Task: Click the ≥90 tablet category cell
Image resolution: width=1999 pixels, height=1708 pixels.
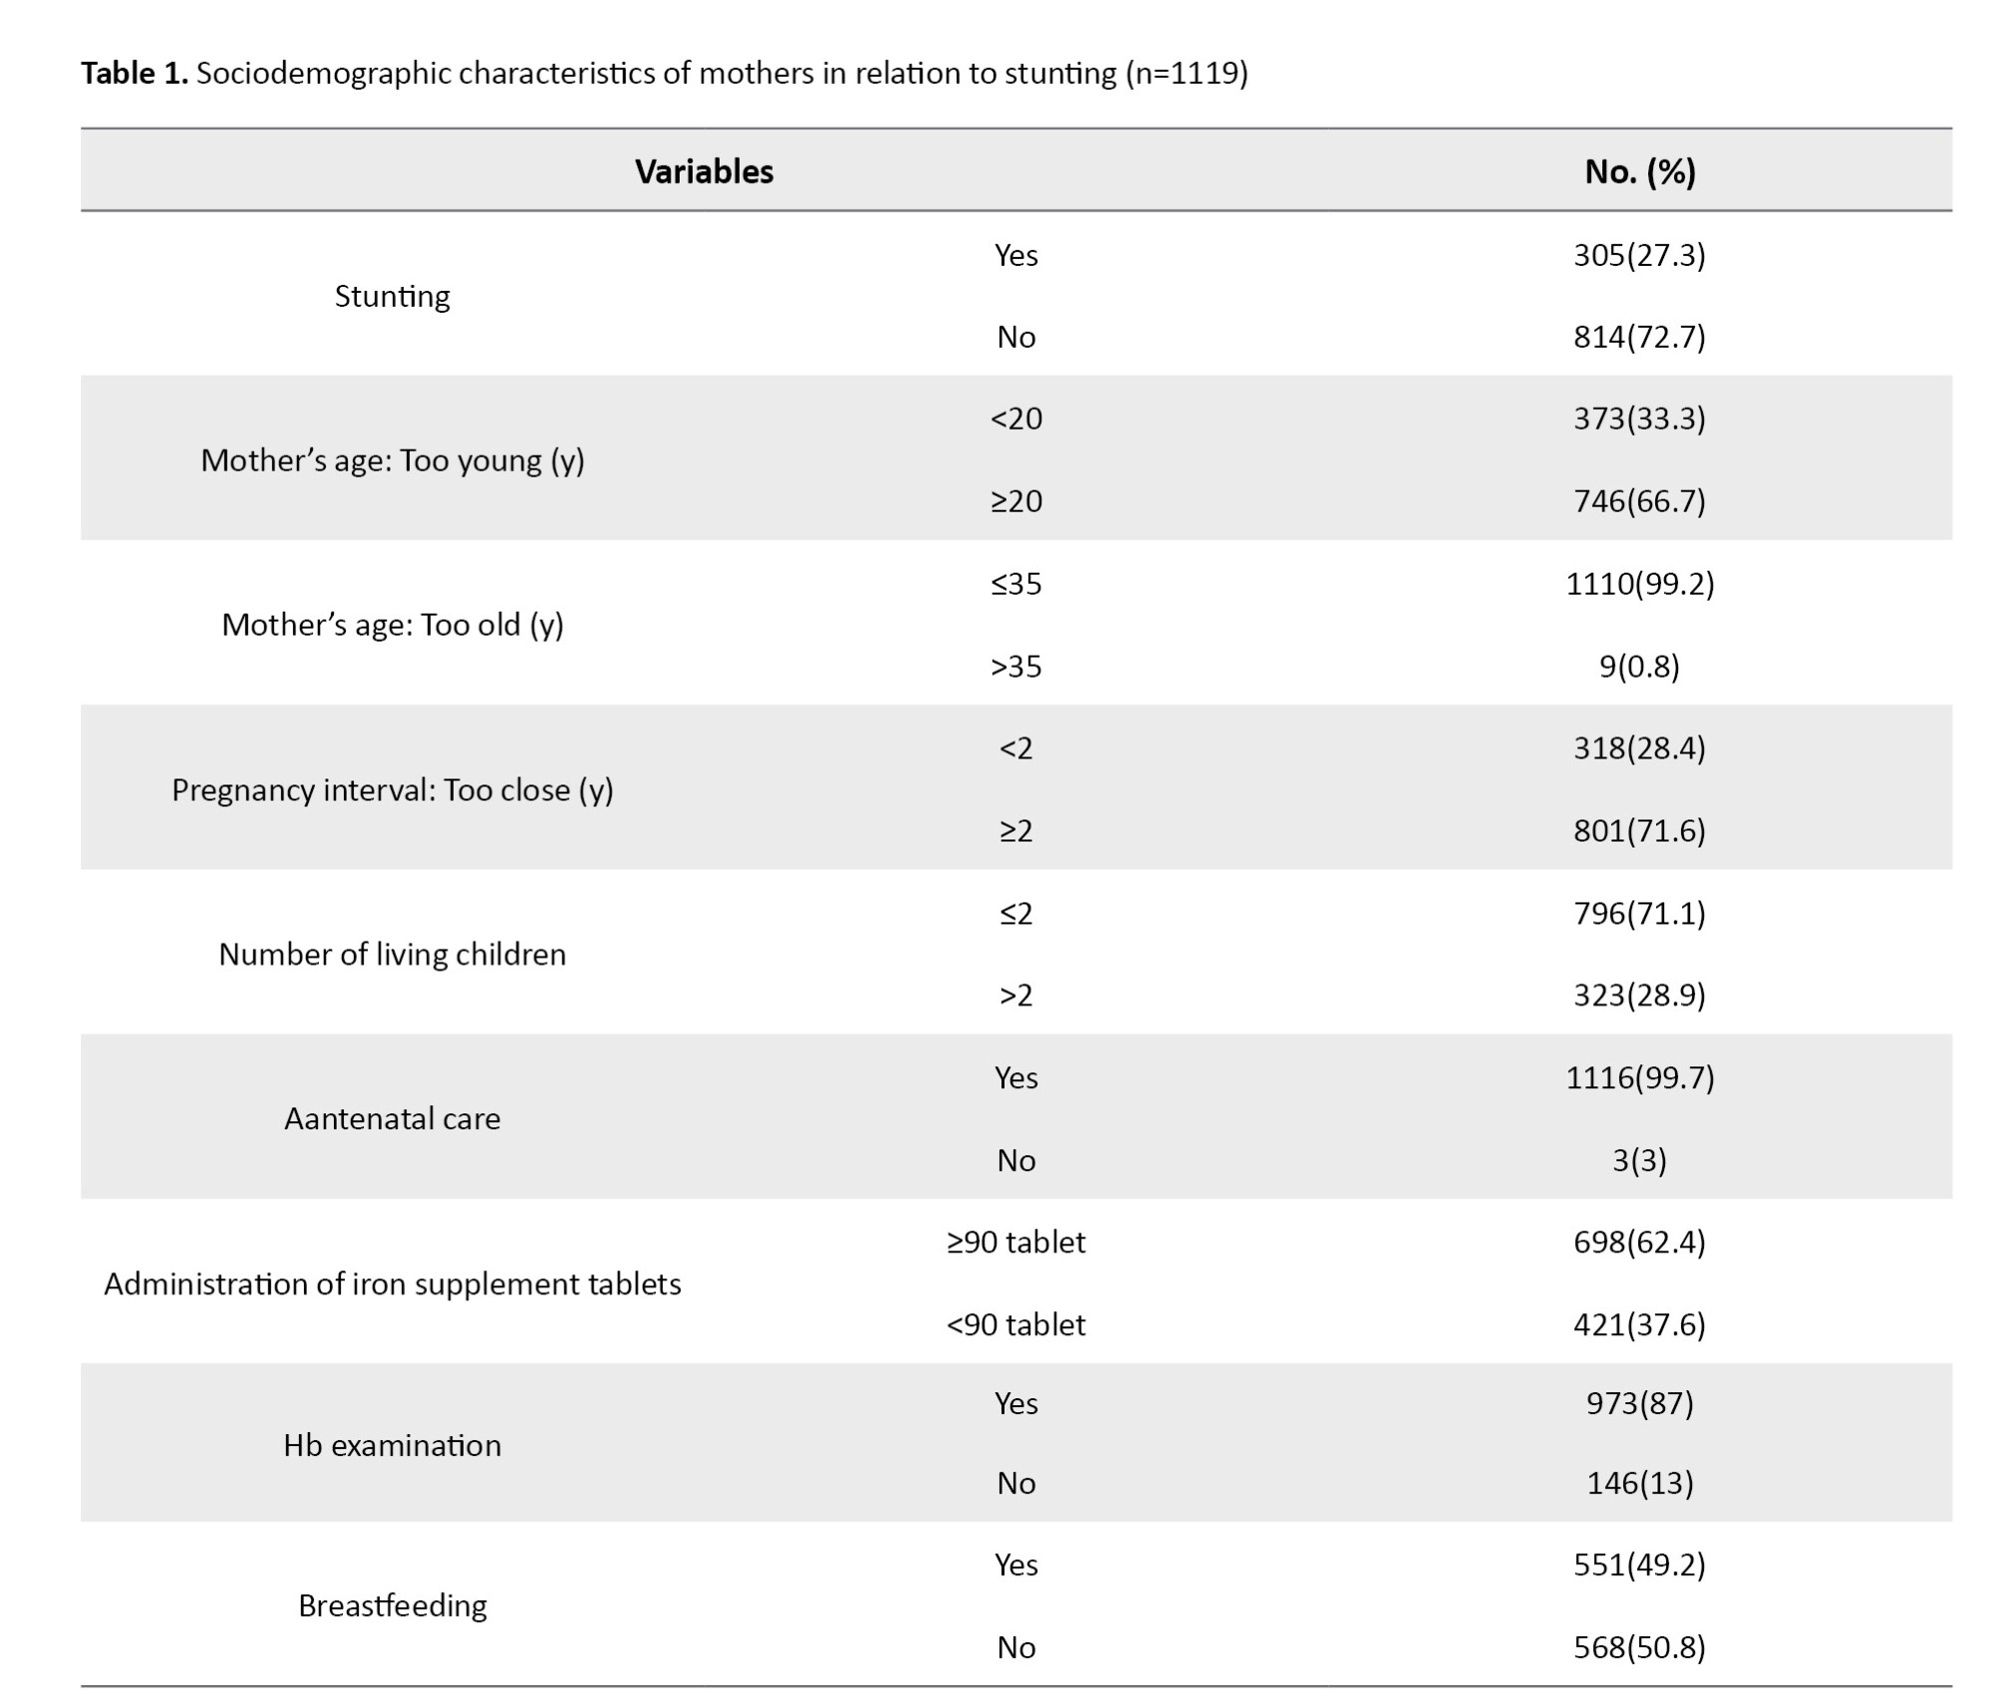Action: 1015,1242
